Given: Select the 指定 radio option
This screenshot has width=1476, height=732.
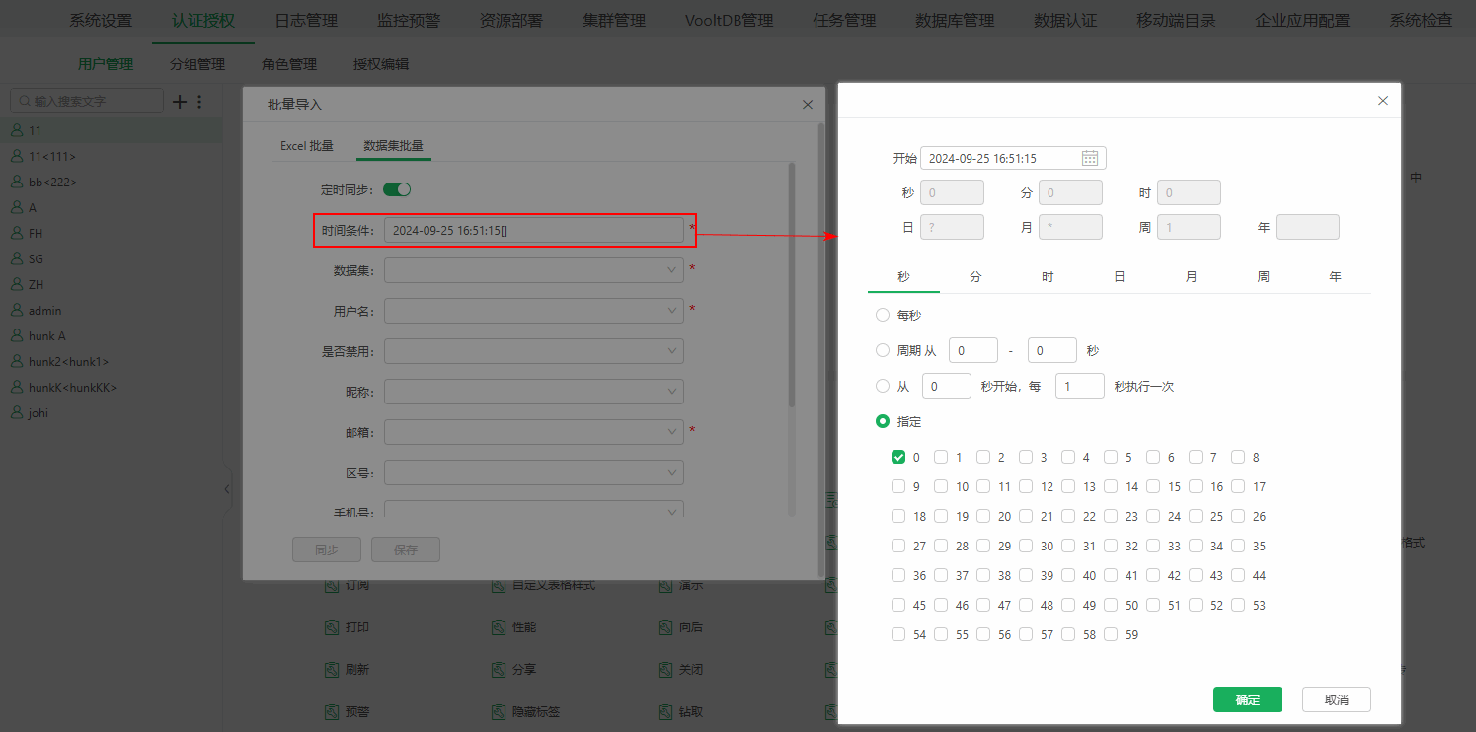Looking at the screenshot, I should click(883, 421).
